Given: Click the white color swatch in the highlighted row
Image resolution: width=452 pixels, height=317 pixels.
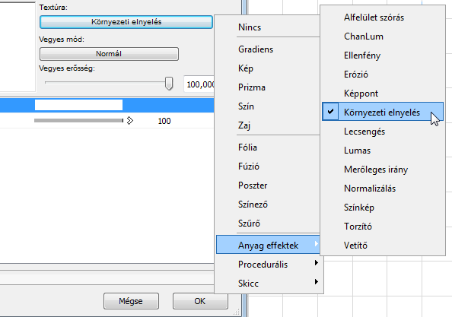Looking at the screenshot, I should tap(78, 105).
